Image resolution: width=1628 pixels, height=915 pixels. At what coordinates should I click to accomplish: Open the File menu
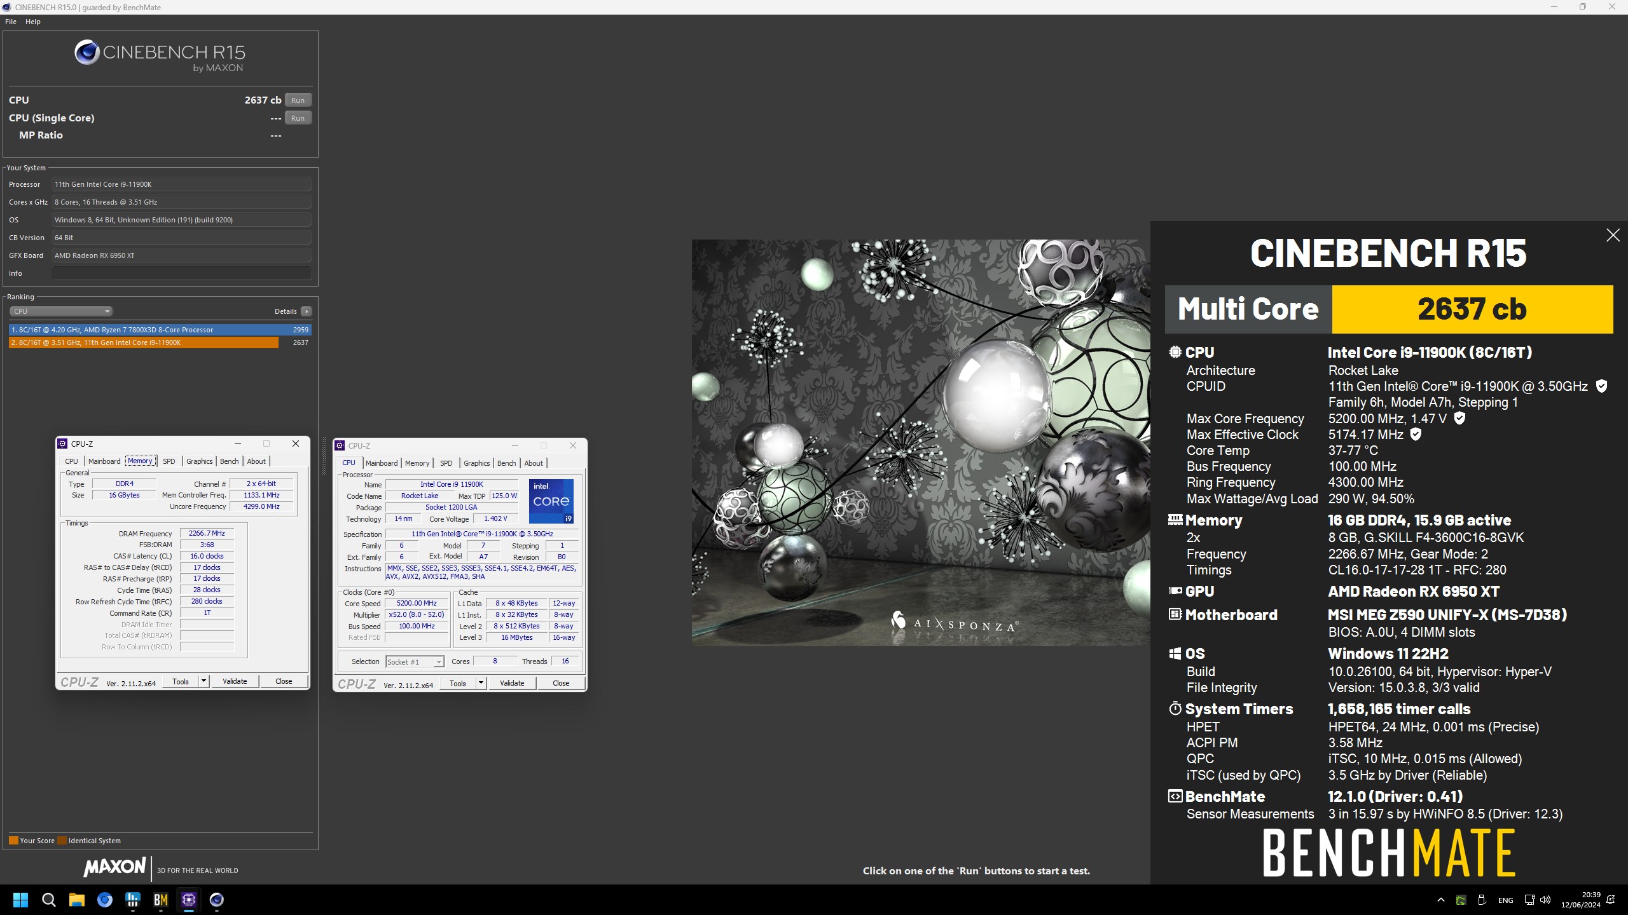tap(11, 22)
